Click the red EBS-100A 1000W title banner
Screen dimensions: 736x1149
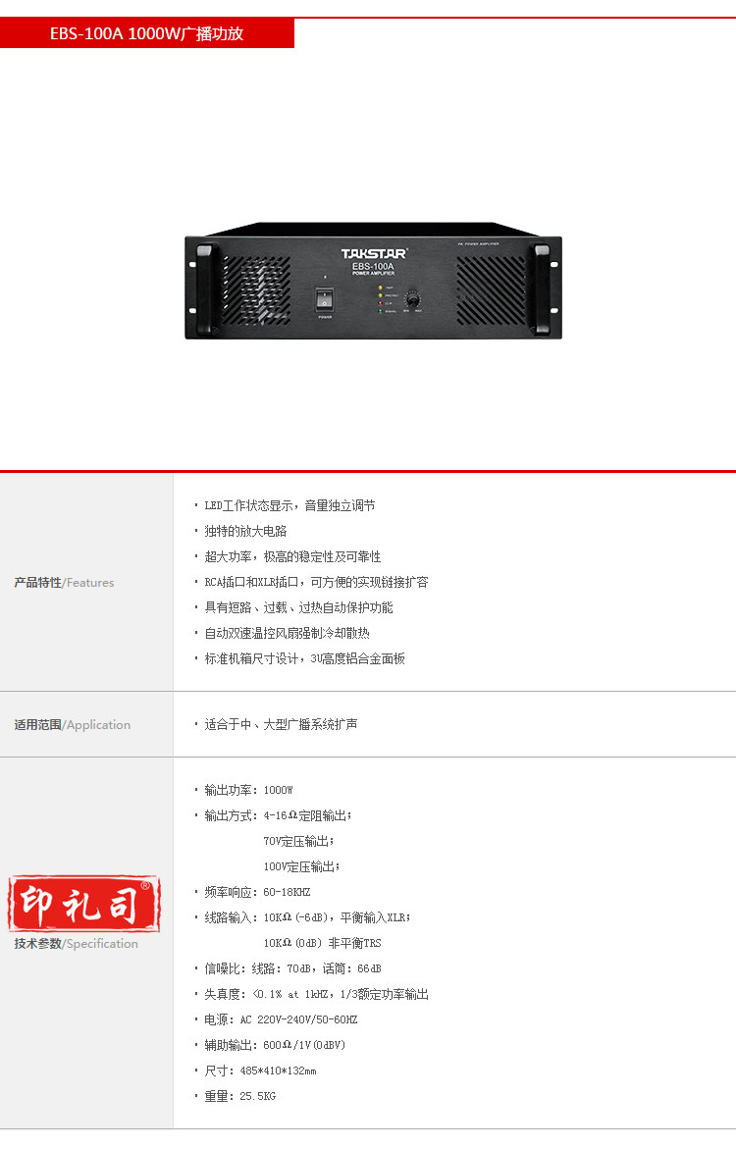pos(146,33)
